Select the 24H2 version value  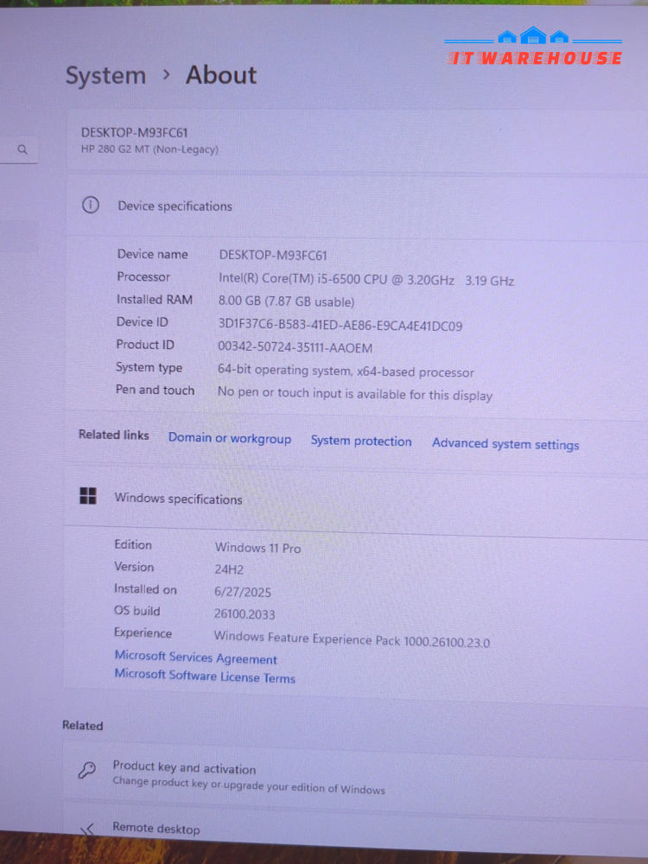(229, 569)
